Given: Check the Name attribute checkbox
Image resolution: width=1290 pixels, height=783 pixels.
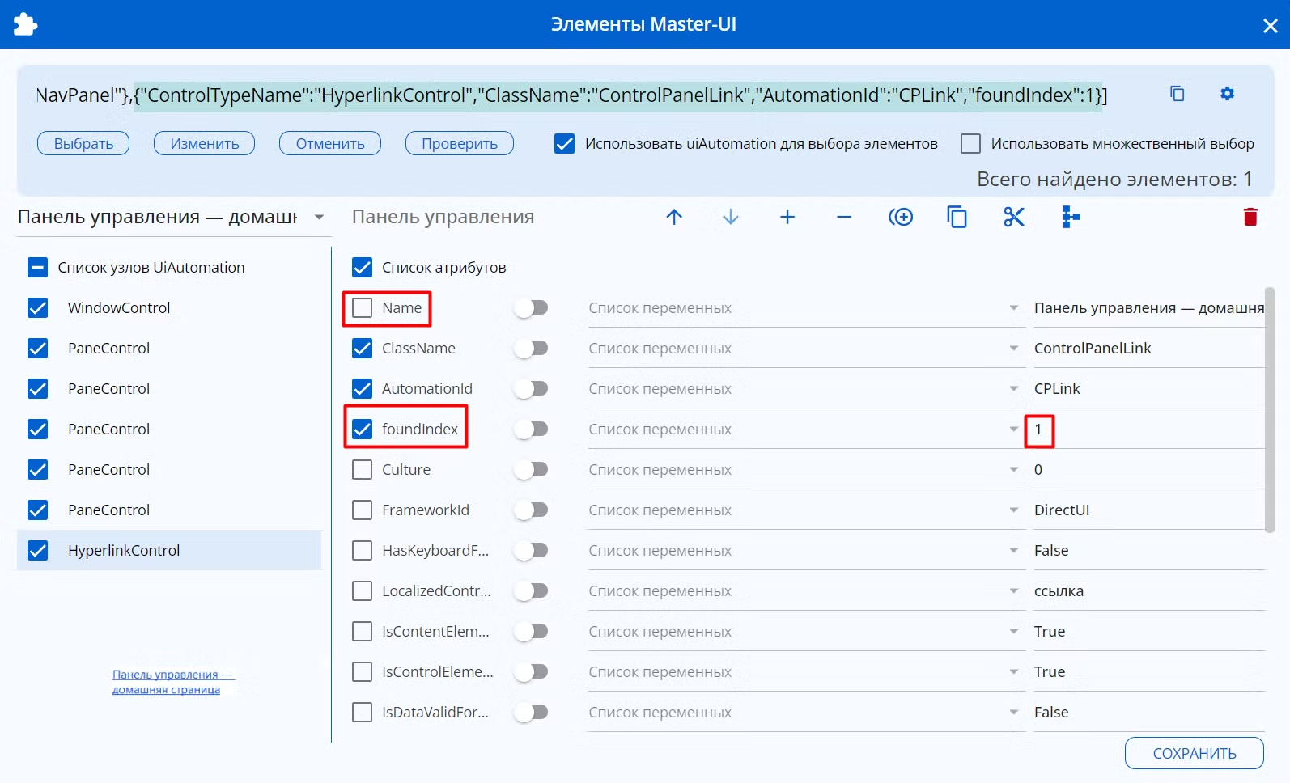Looking at the screenshot, I should [362, 308].
